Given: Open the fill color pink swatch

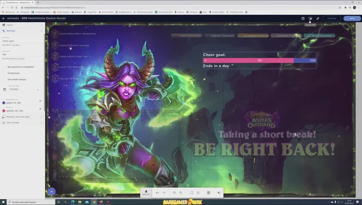Looking at the screenshot, I should pos(4,111).
